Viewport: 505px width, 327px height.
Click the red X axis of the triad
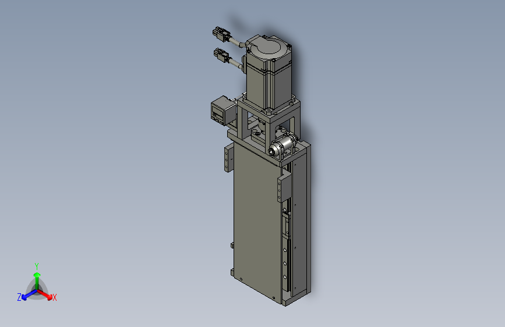(47, 296)
